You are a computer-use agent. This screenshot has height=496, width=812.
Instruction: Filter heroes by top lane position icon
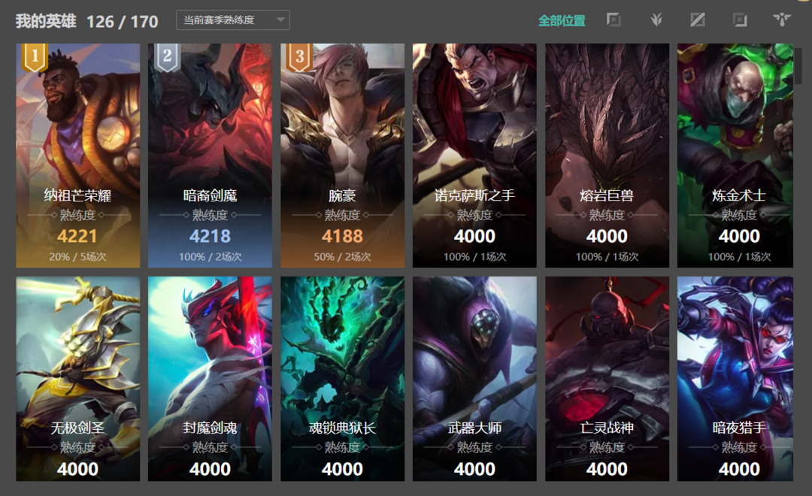click(614, 20)
